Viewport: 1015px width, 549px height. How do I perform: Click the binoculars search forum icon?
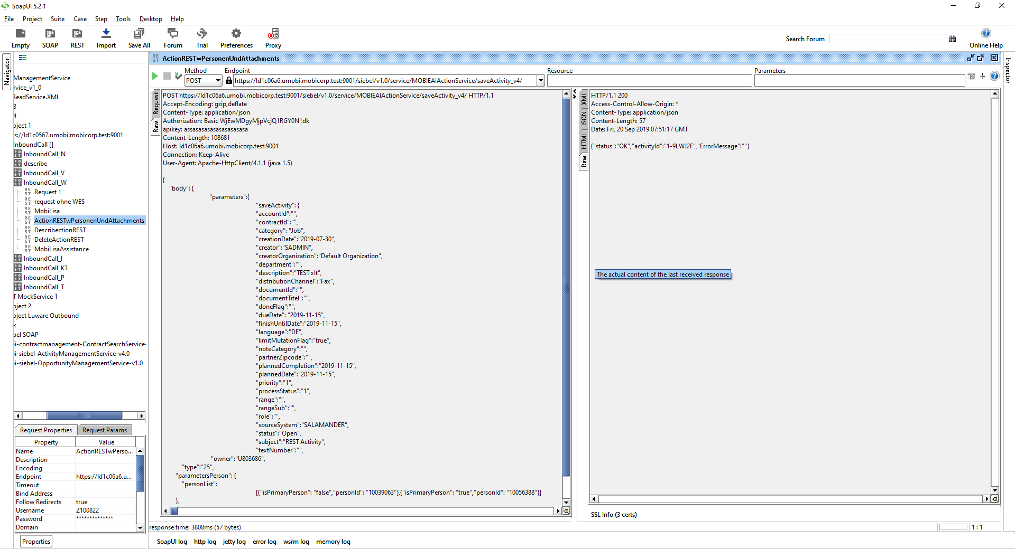pos(953,39)
